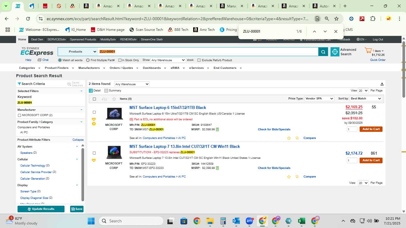The width and height of the screenshot is (406, 228).
Task: Go to previous find-in-page match
Action: 314,31
